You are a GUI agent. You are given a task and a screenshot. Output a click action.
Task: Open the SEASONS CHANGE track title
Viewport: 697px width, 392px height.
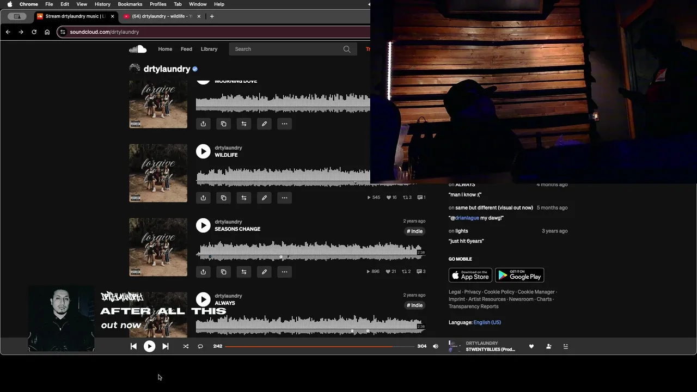(237, 229)
